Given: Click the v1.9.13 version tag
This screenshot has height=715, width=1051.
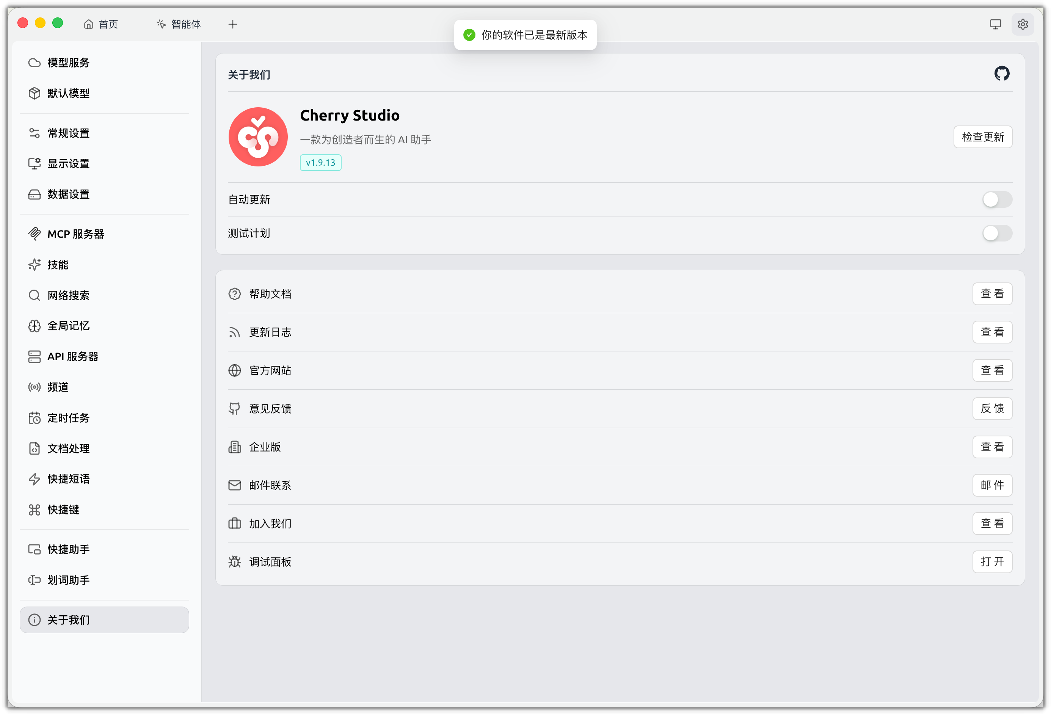Looking at the screenshot, I should (x=320, y=162).
